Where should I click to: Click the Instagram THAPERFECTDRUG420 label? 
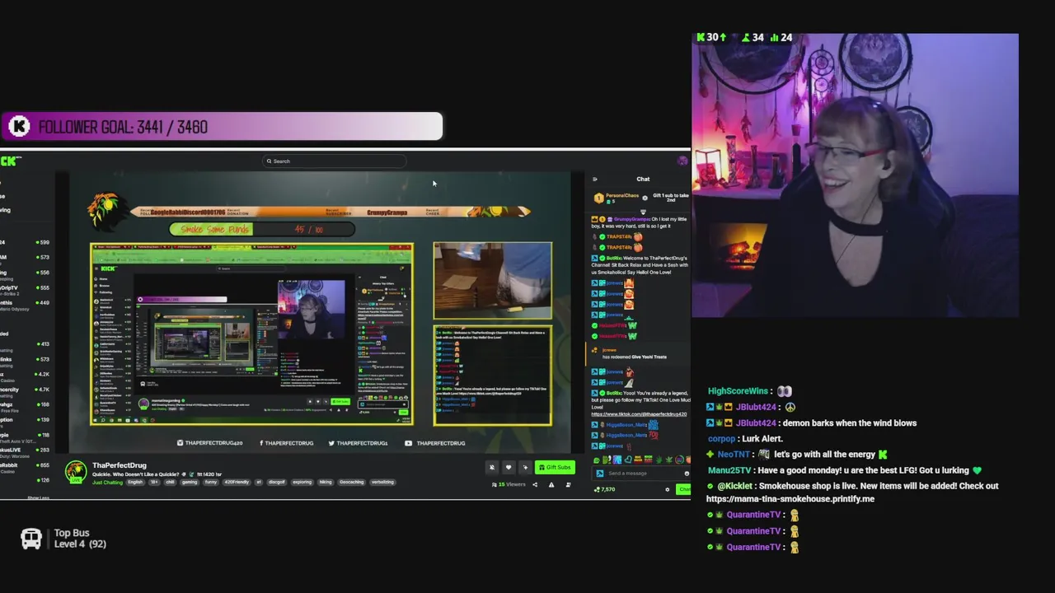(x=210, y=443)
